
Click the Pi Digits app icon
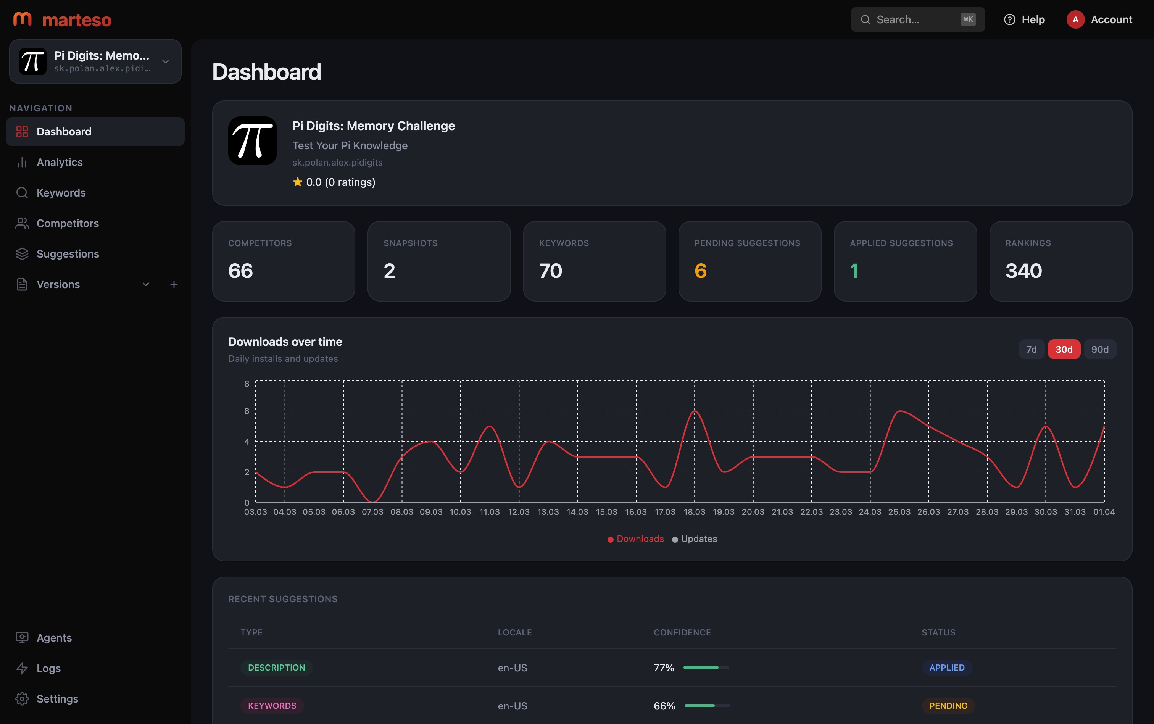pyautogui.click(x=252, y=140)
